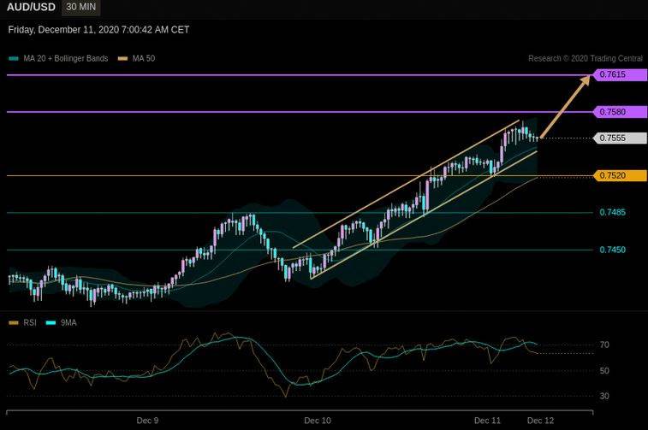The width and height of the screenshot is (648, 430).
Task: Click the 0.7450 support level label
Action: [x=612, y=250]
